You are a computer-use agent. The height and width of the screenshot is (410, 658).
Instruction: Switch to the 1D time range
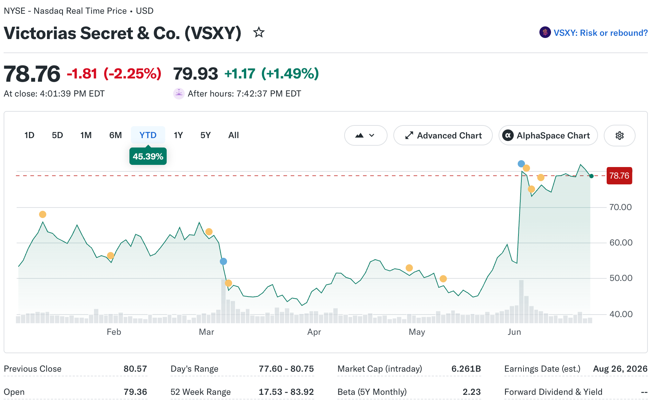[x=29, y=135]
